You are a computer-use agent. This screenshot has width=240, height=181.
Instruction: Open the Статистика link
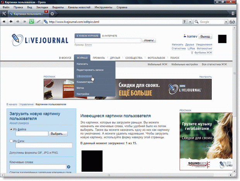tap(178, 48)
